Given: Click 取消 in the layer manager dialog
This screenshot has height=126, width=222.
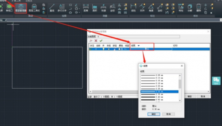Looking at the screenshot, I should tap(203, 97).
